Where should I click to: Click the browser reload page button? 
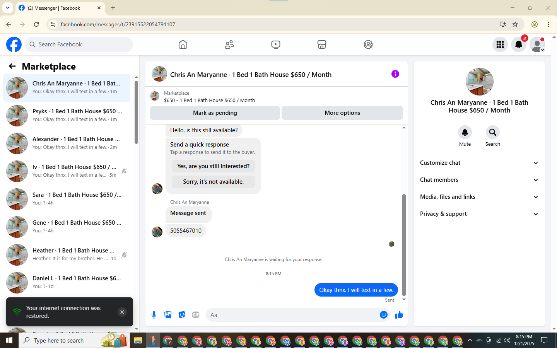tap(36, 24)
